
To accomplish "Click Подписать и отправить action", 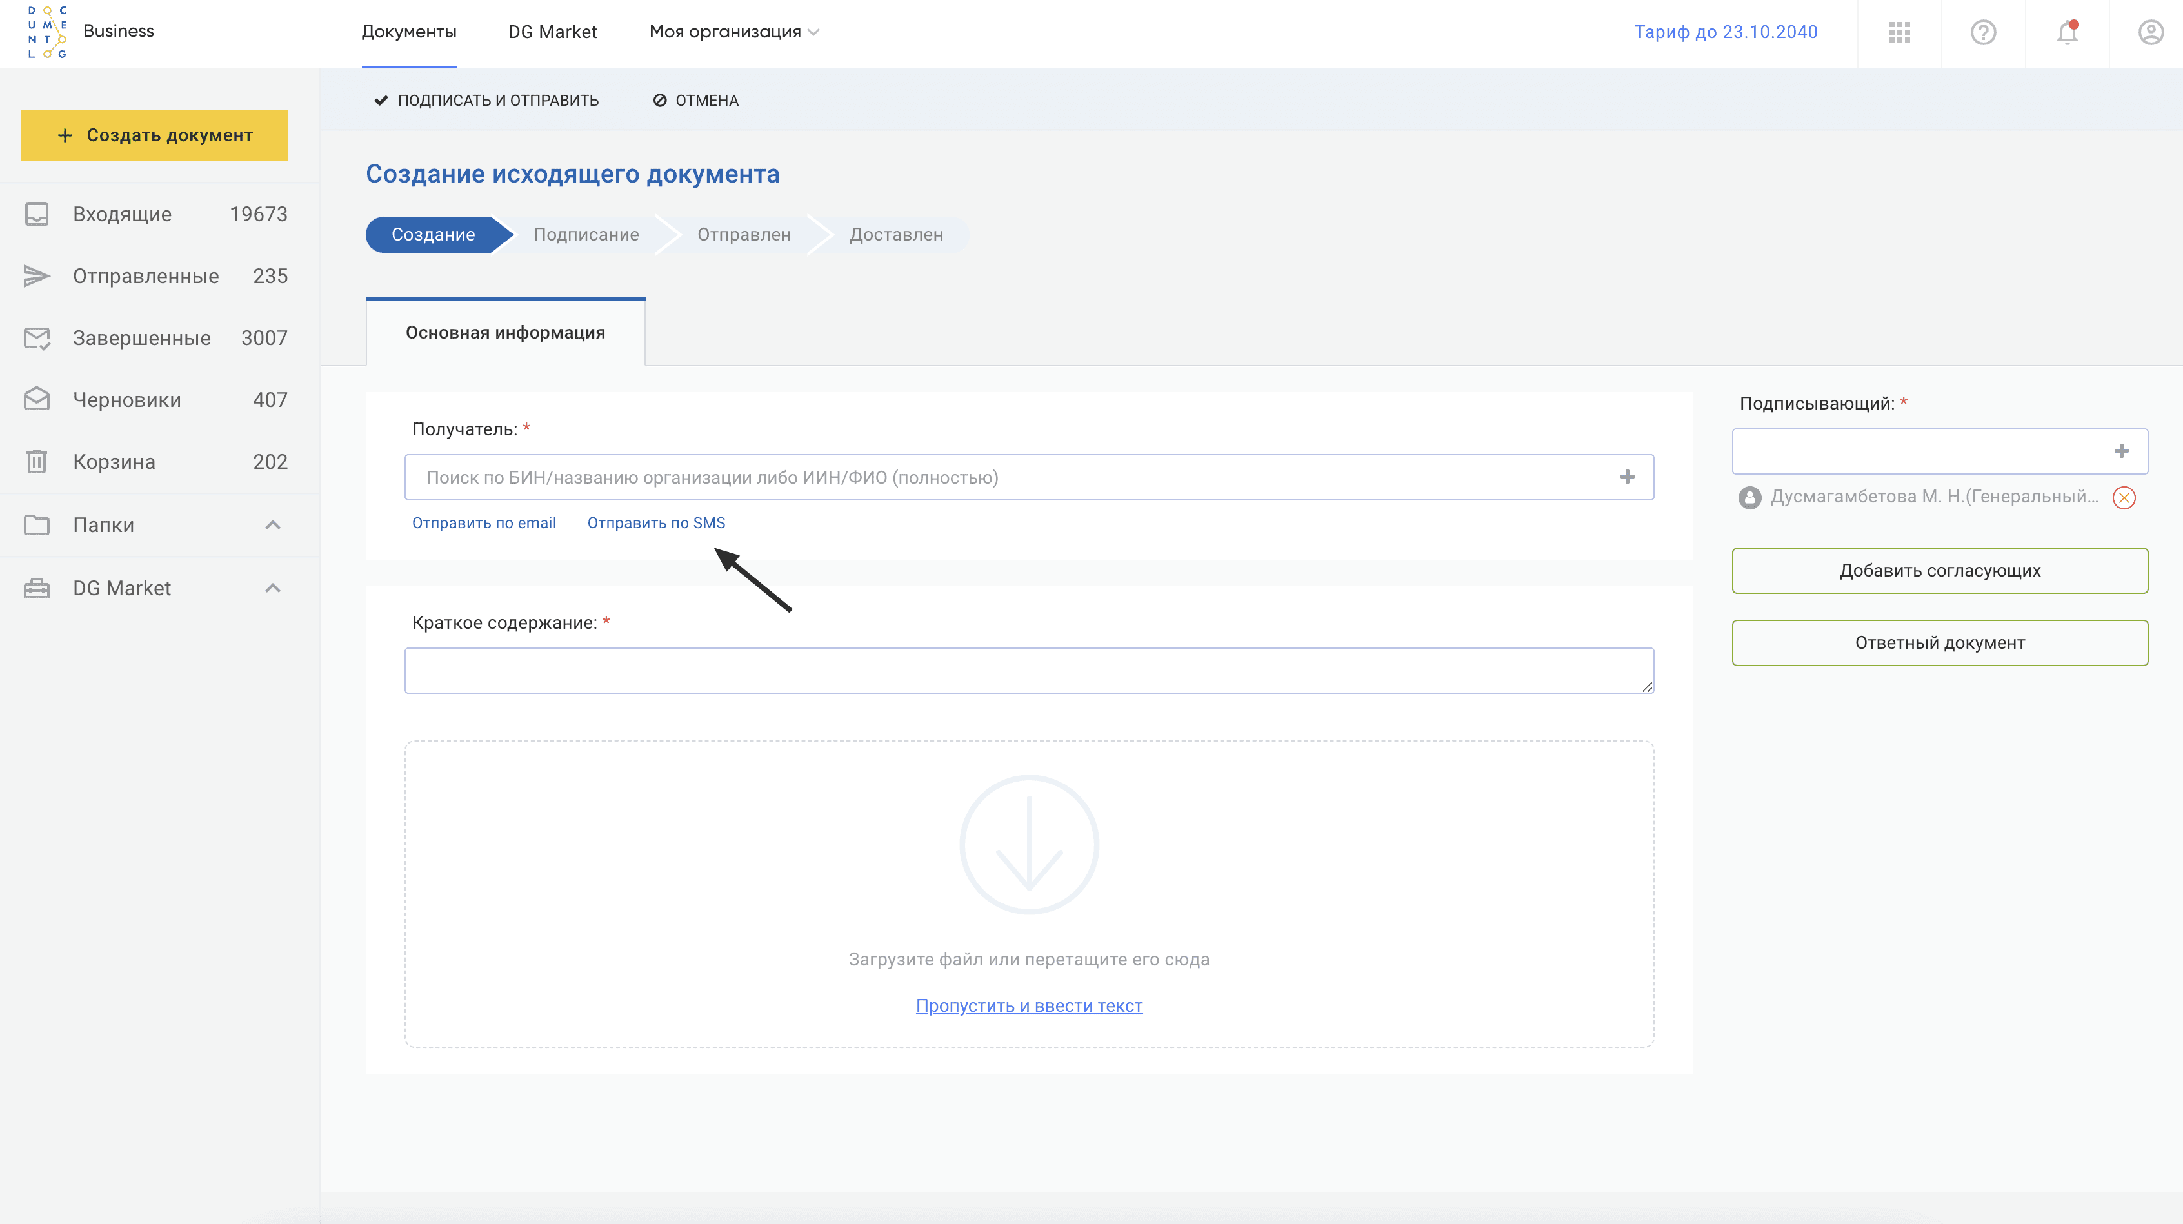I will (486, 100).
